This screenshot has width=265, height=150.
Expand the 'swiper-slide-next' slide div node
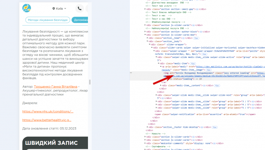point(156,95)
